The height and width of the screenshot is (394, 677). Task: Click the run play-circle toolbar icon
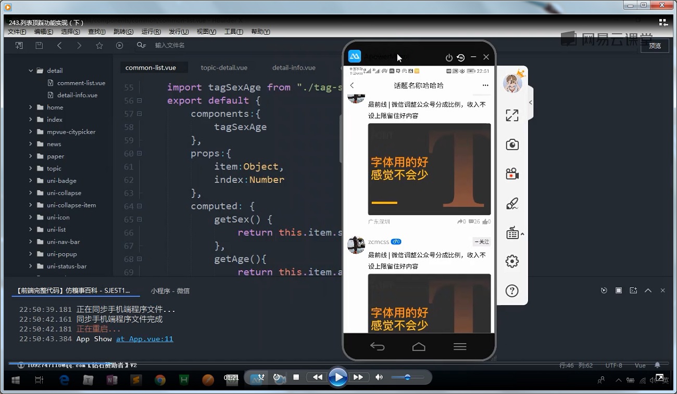pyautogui.click(x=119, y=45)
